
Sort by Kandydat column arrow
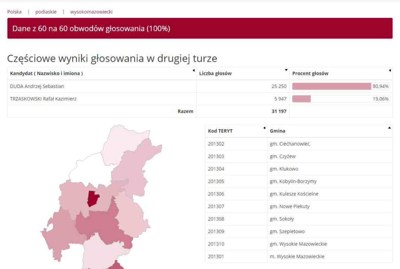click(x=193, y=70)
